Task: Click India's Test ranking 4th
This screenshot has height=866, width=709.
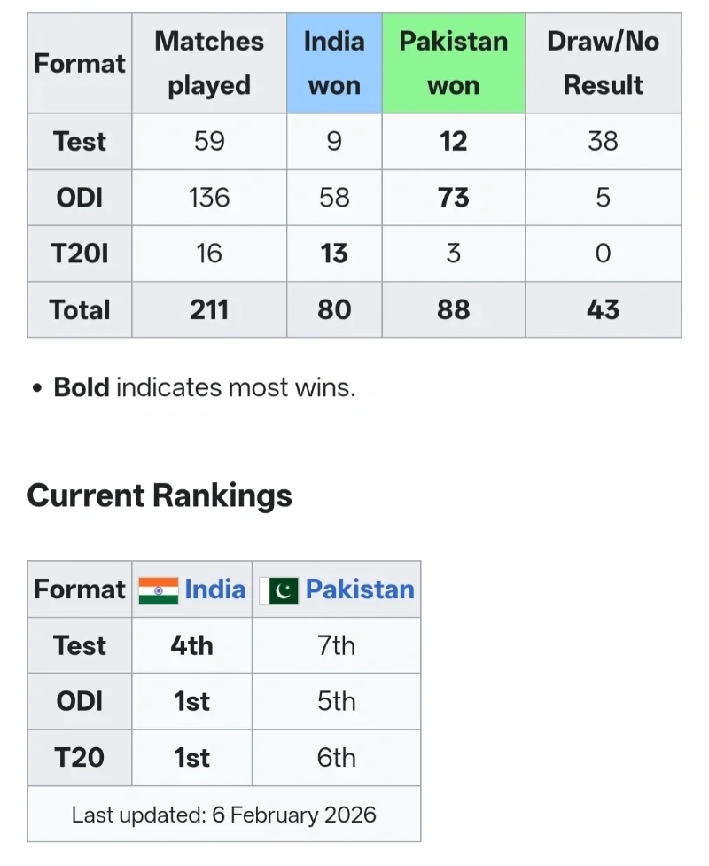Action: pos(192,645)
